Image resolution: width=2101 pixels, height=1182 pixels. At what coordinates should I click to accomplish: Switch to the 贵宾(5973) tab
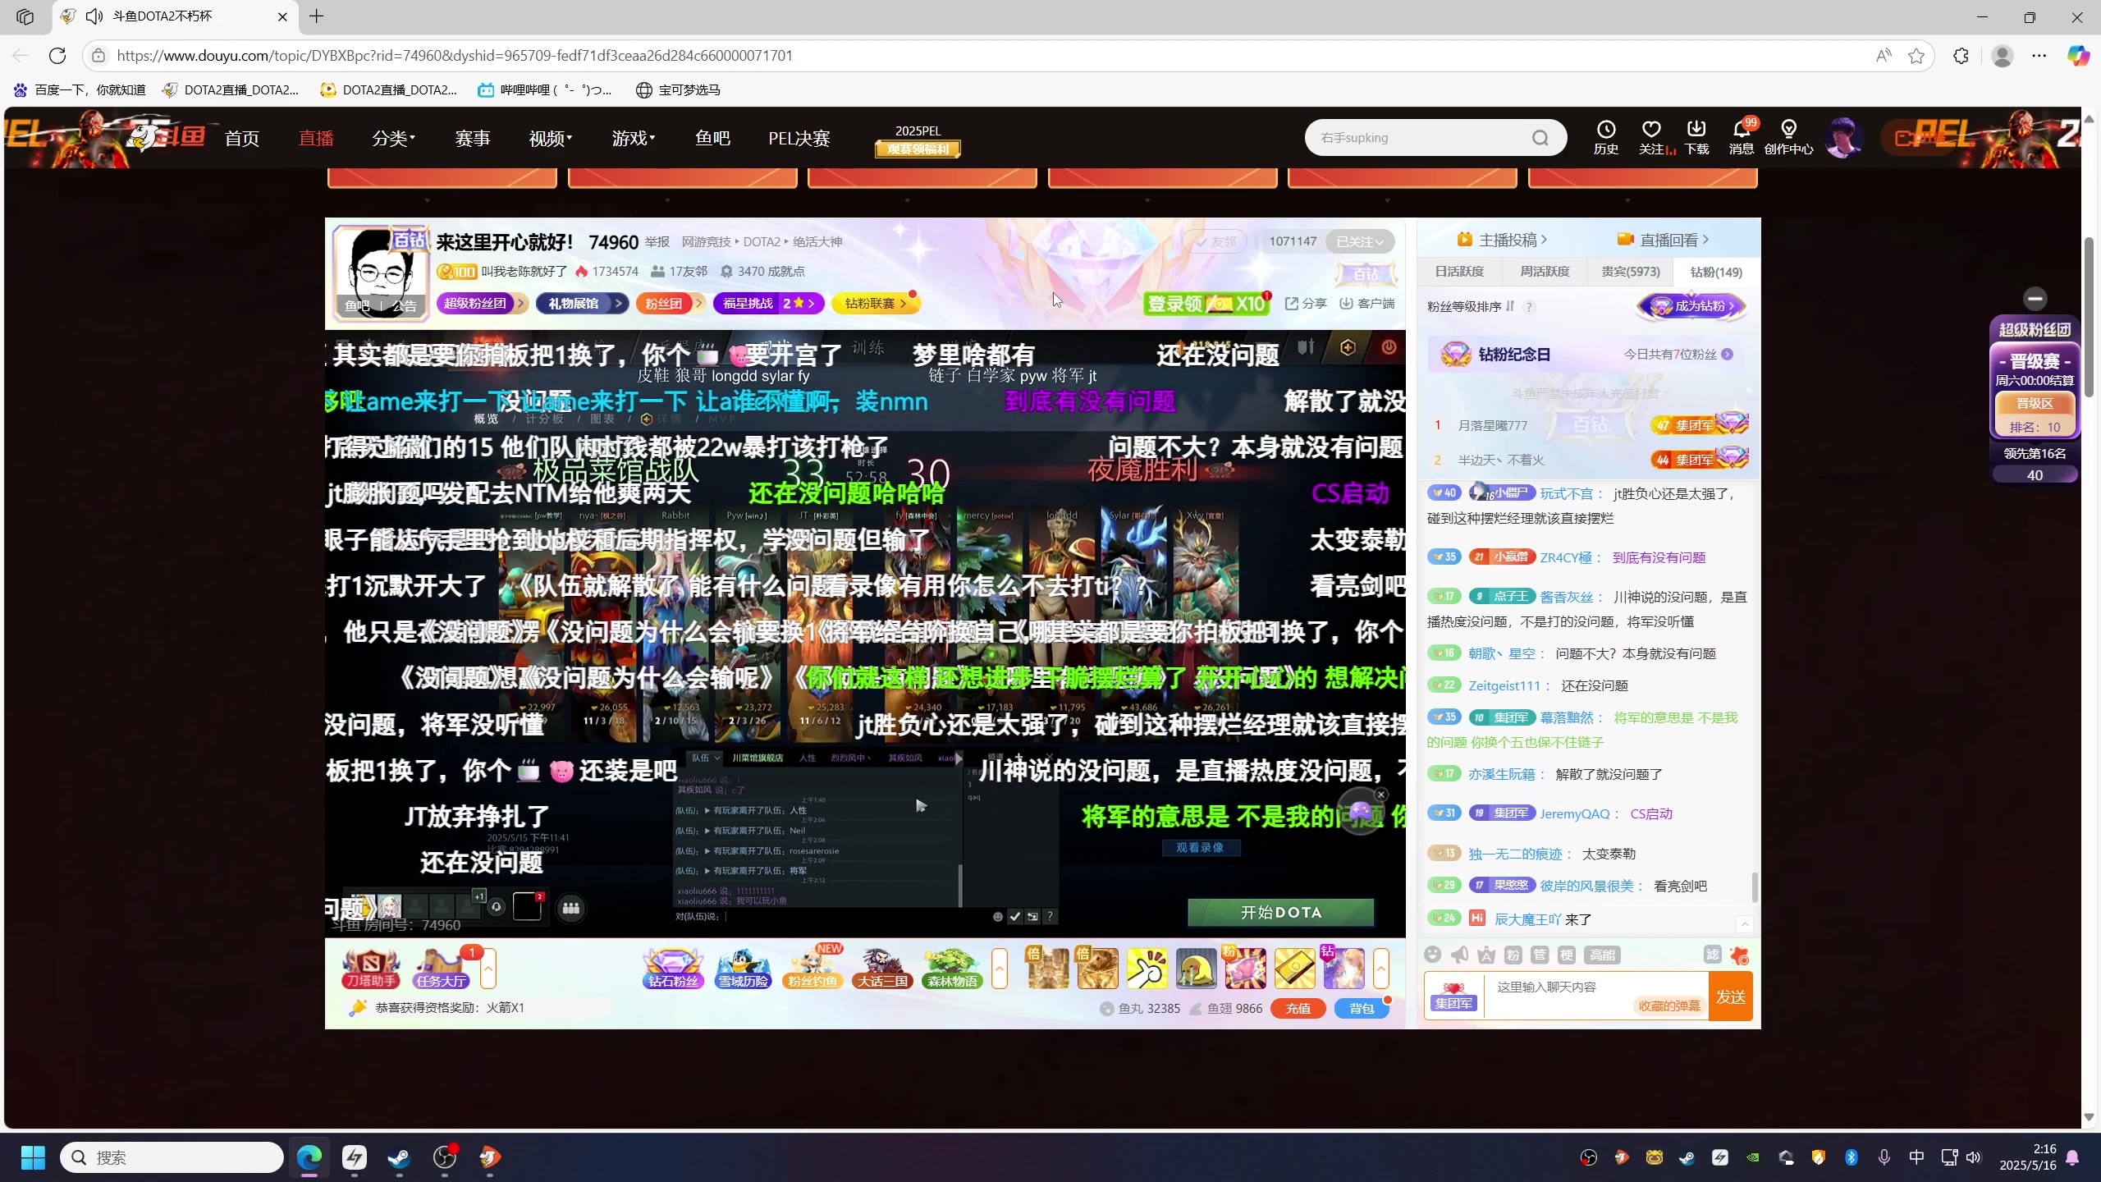tap(1630, 272)
